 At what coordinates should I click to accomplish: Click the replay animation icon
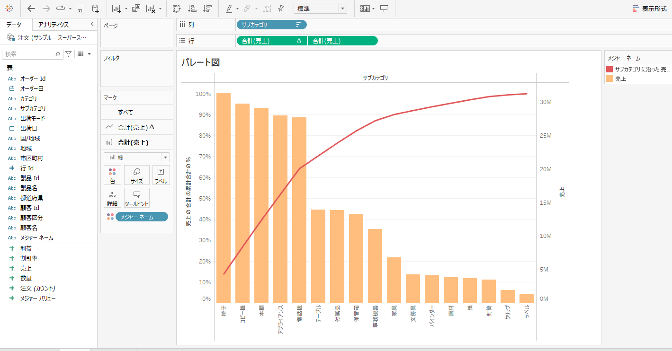click(x=61, y=9)
